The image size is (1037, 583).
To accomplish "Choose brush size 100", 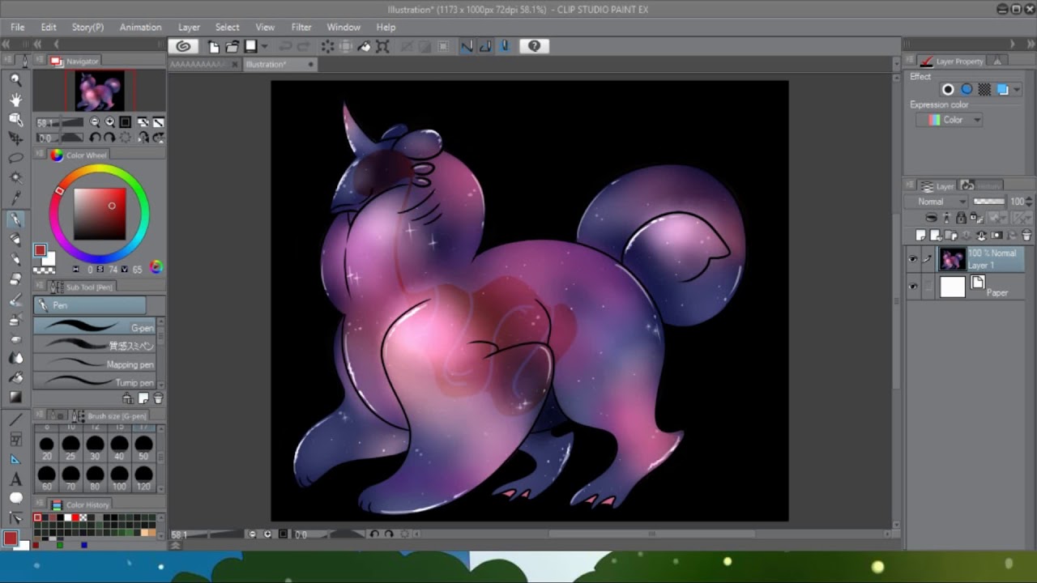I will (120, 478).
